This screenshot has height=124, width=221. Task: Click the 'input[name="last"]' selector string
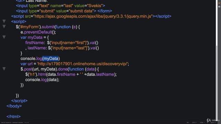(70, 48)
